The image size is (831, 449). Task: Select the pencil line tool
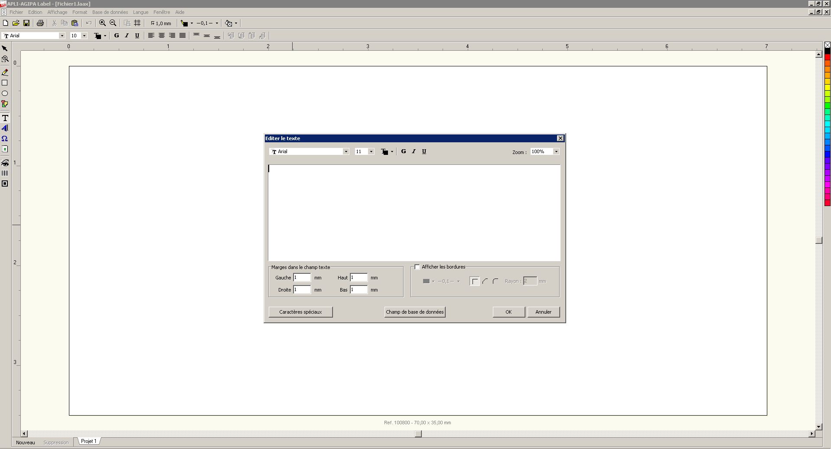5,72
